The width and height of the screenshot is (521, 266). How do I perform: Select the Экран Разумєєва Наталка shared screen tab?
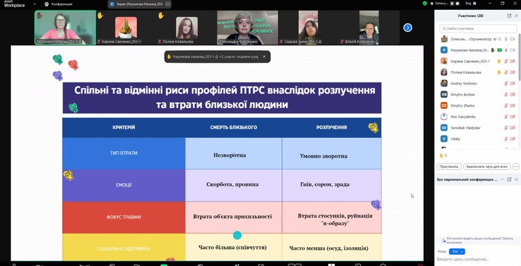[139, 4]
